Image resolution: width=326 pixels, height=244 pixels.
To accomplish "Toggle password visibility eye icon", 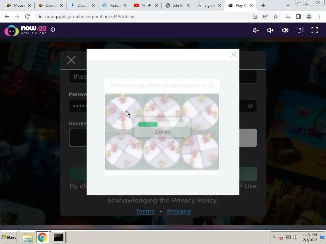I will 250,106.
